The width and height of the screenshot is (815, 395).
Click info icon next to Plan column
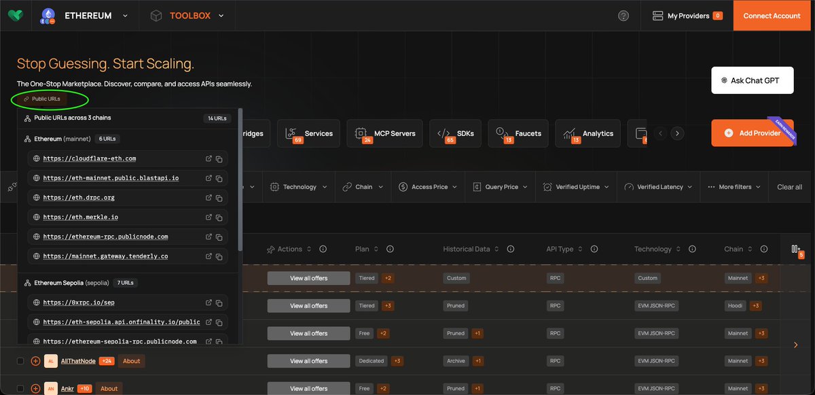(391, 249)
